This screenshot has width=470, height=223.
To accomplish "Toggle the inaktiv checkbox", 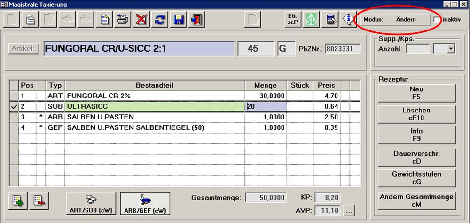I will 437,19.
